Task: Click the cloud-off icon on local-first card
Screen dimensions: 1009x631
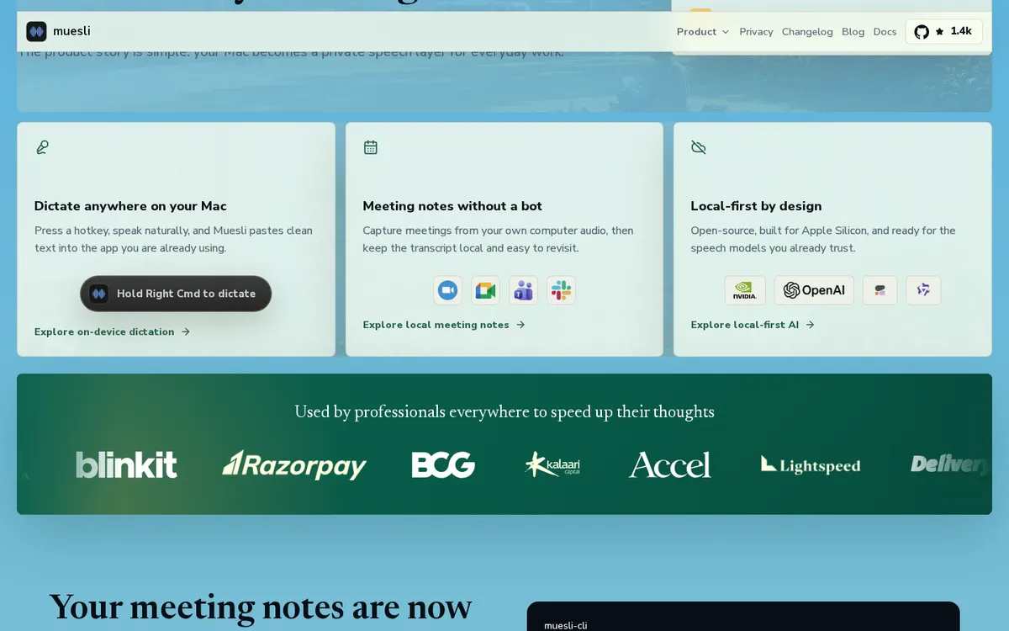Action: click(698, 147)
